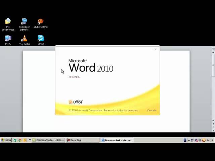Click the Word document scrollbar up arrow

pos(213,52)
